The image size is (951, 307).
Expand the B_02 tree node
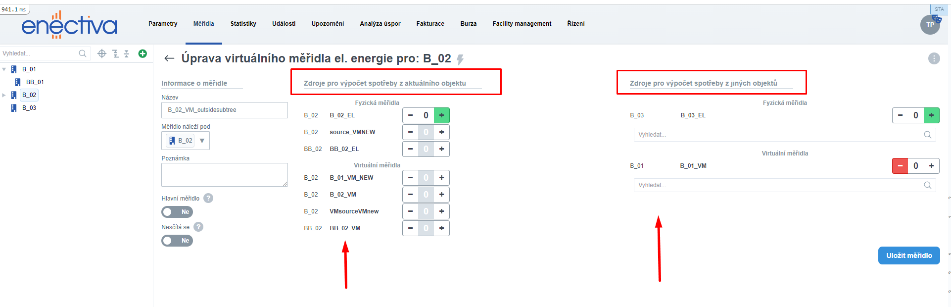[x=4, y=95]
